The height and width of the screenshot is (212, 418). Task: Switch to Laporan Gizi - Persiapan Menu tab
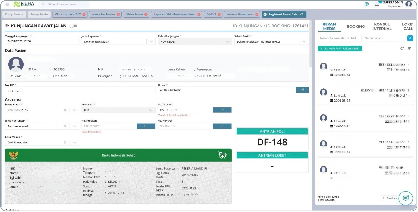pyautogui.click(x=175, y=14)
